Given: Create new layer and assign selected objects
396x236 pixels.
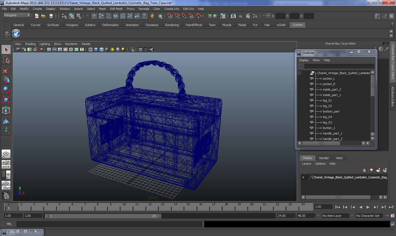Looking at the screenshot, I should [x=385, y=170].
